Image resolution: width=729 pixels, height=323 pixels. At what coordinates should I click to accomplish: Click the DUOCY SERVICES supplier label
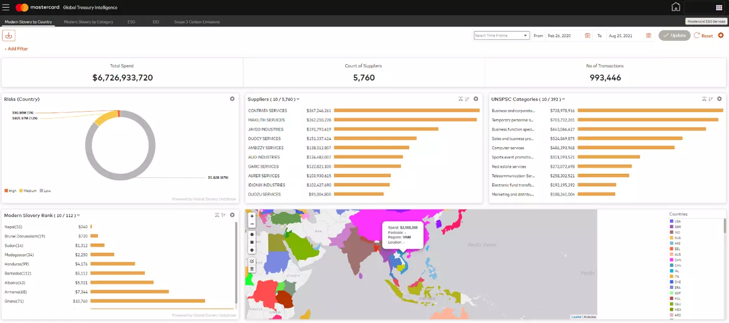pos(265,139)
